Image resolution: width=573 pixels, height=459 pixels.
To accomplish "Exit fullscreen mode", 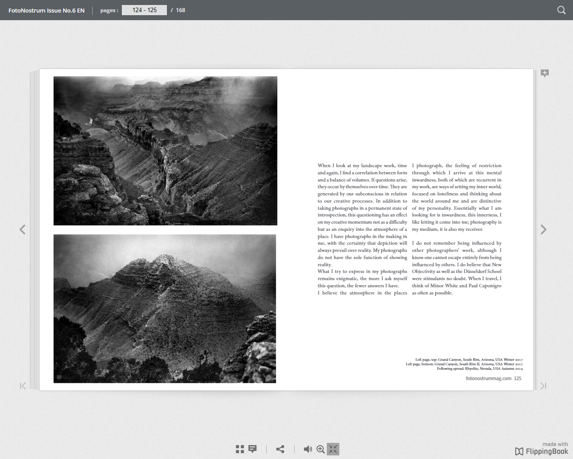I will 333,449.
